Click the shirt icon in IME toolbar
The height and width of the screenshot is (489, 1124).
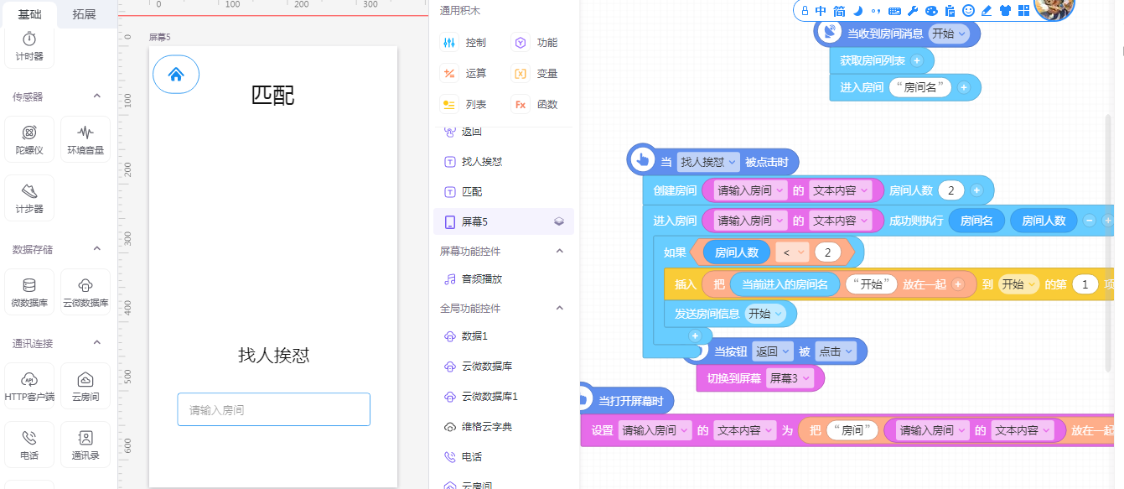coord(1005,11)
